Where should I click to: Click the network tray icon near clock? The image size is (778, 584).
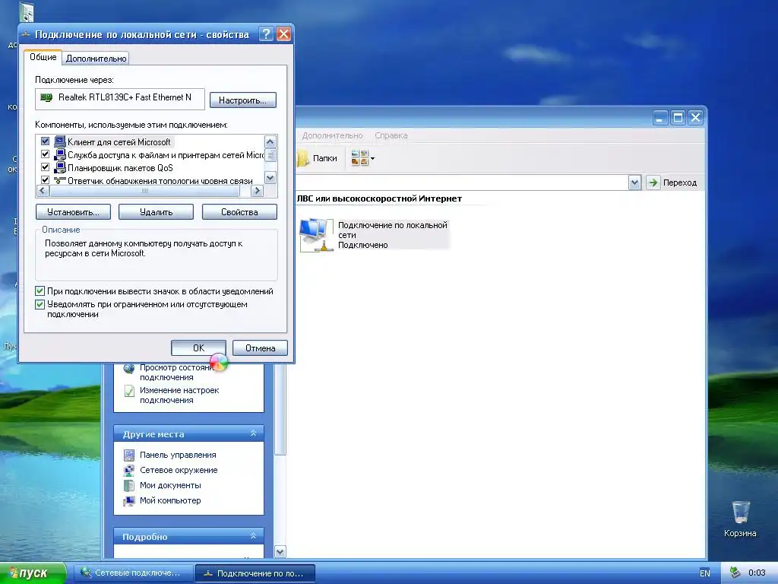coord(735,573)
